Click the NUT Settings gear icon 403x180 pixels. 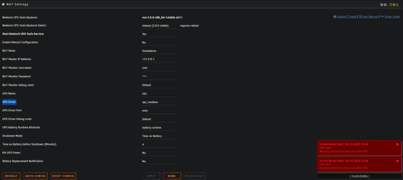(3, 4)
